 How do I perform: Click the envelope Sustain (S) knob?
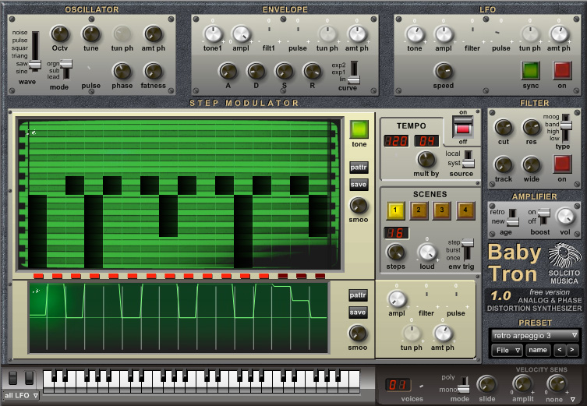284,71
